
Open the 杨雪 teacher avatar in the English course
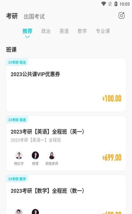coord(35,155)
